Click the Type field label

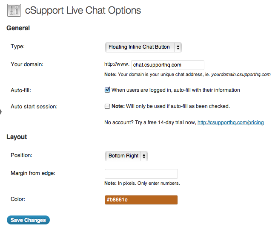pos(18,47)
